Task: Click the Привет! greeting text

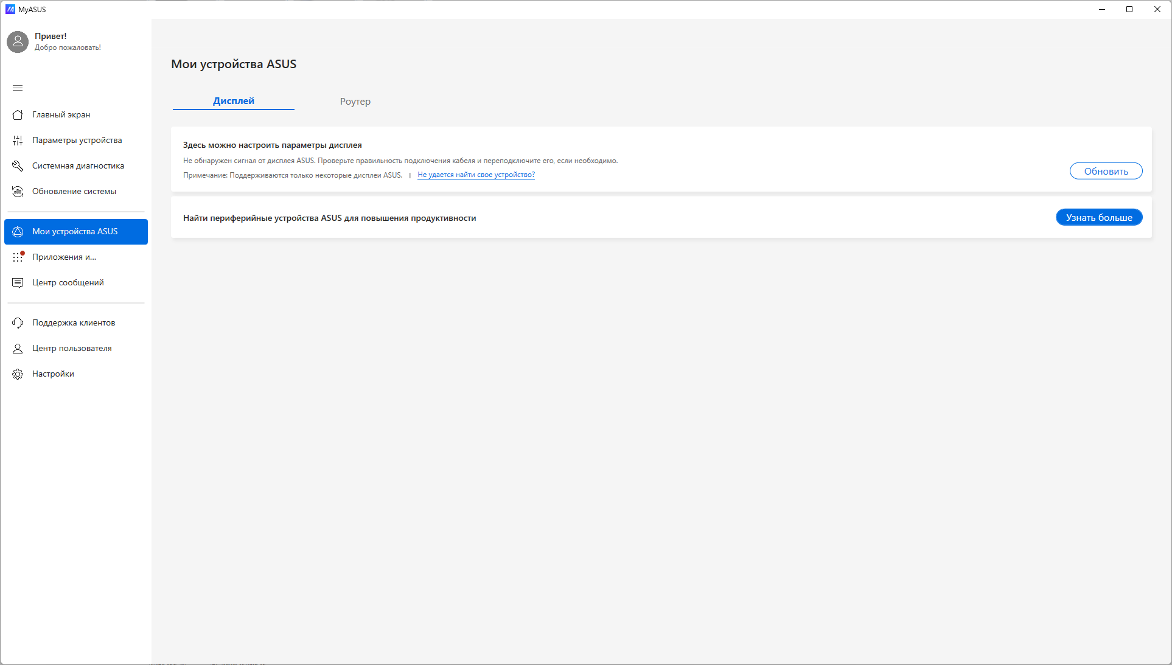Action: pyautogui.click(x=51, y=37)
